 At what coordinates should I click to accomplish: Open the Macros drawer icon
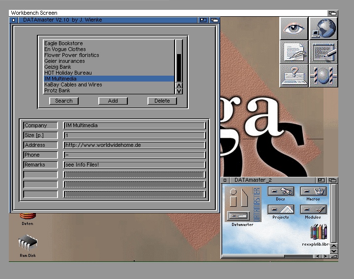313,192
